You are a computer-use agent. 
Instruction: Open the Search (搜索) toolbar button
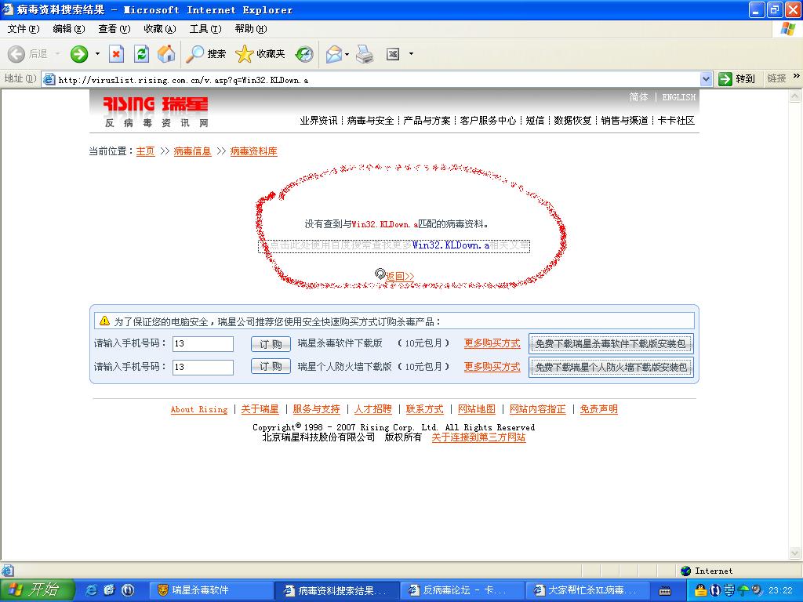(206, 54)
